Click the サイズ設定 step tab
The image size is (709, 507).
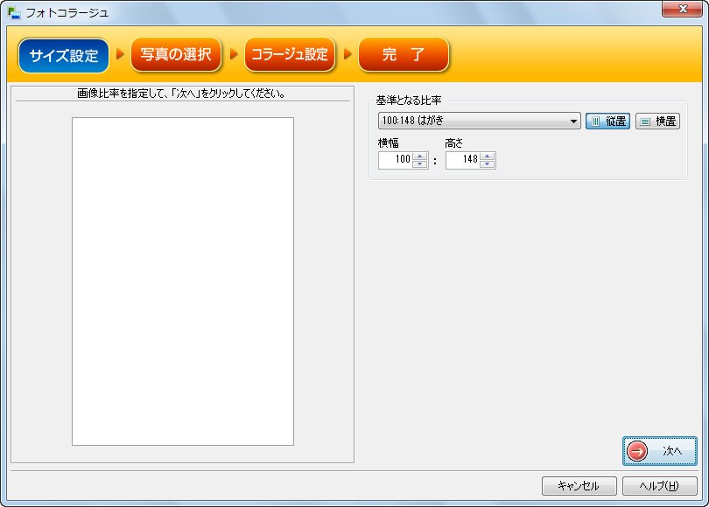coord(63,56)
